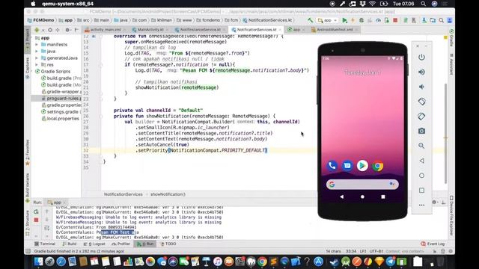Image resolution: width=479 pixels, height=269 pixels.
Task: Power off the emulator with the power icon
Action: coord(421,57)
